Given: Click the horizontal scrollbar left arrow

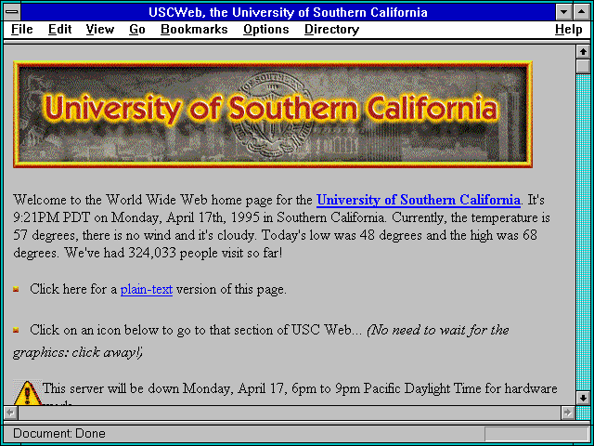Looking at the screenshot, I should click(x=10, y=413).
